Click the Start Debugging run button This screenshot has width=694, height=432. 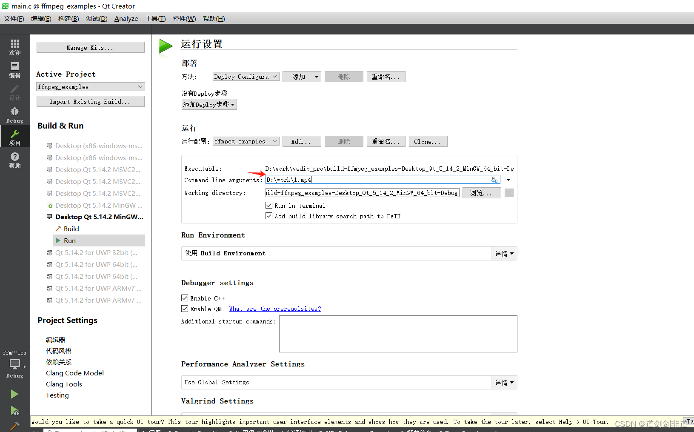14,411
